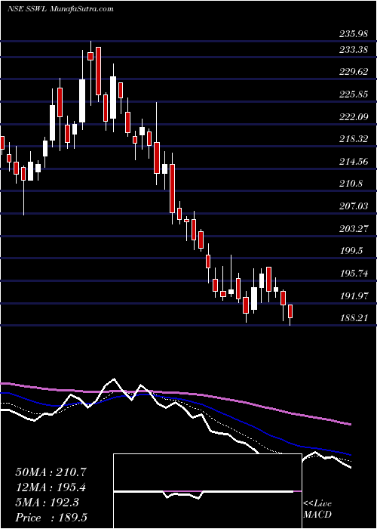The image size is (377, 529).
Task: Click the 214.56 price level label
Action: tap(353, 162)
